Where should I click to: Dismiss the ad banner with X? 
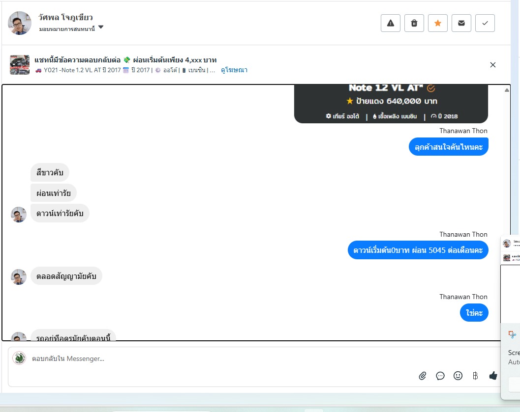(493, 65)
